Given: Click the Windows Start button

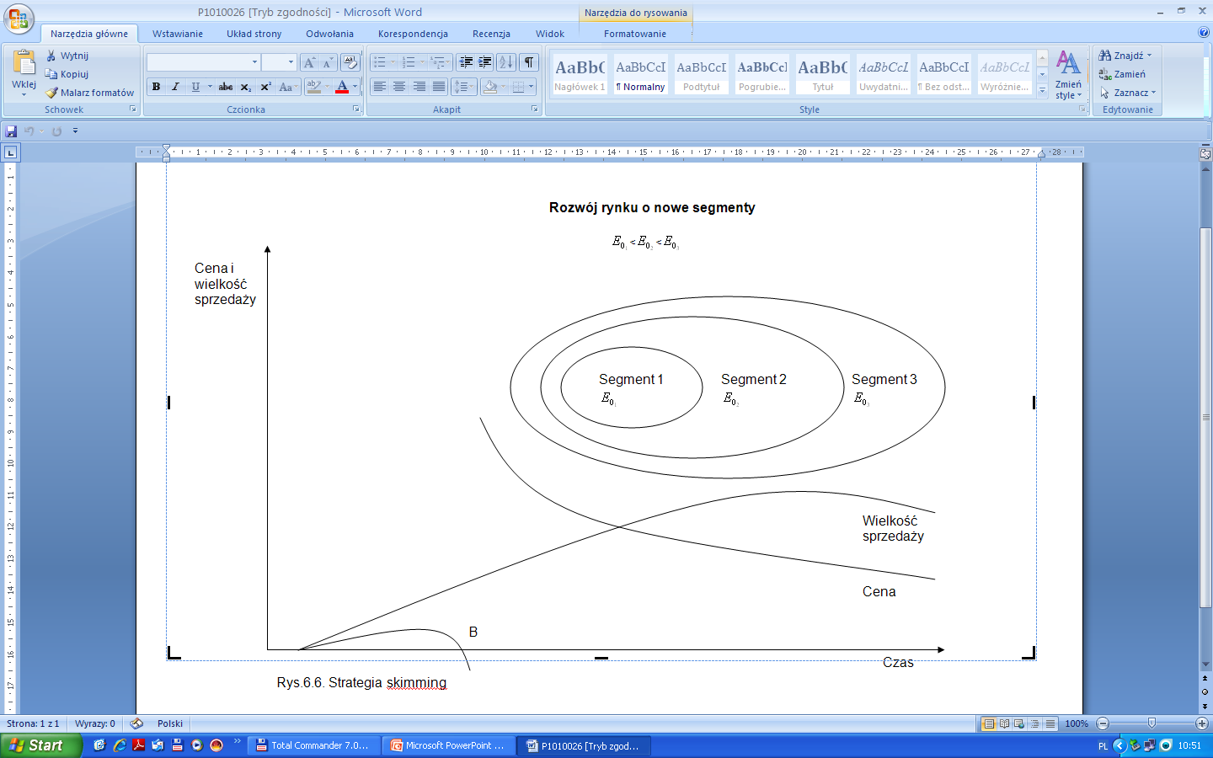Looking at the screenshot, I should point(40,745).
